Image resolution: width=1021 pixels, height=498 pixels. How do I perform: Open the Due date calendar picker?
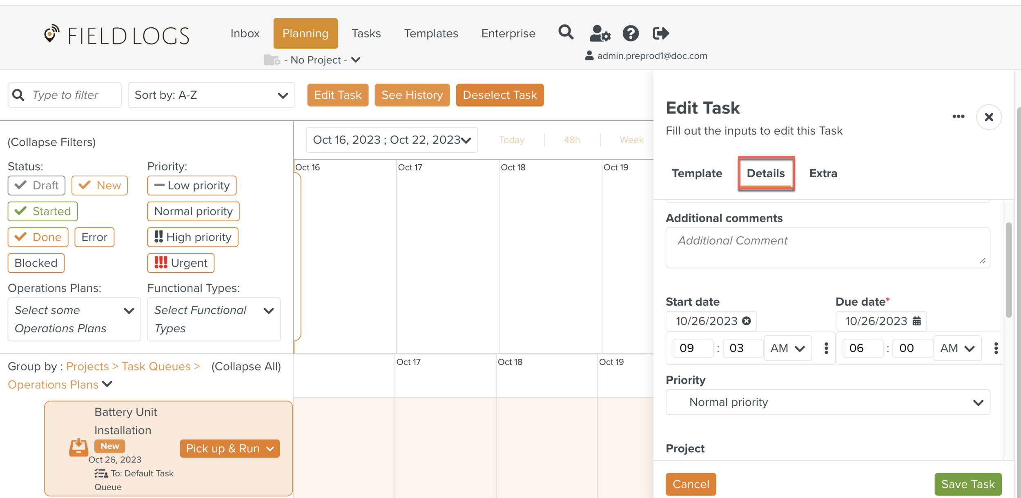point(916,321)
